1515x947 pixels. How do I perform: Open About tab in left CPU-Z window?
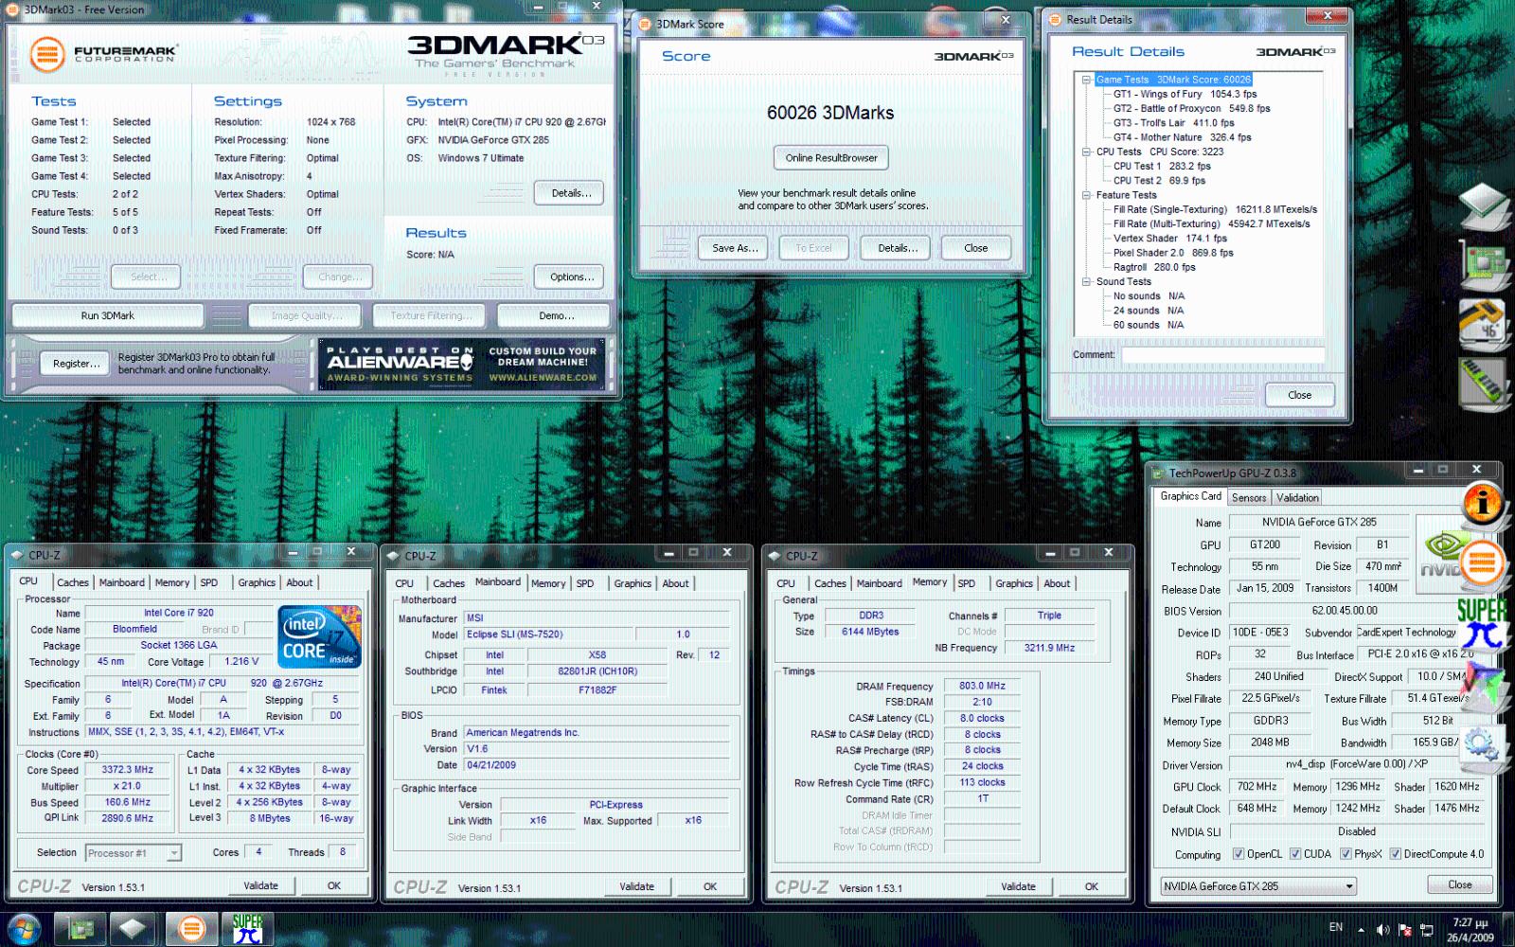[x=299, y=582]
